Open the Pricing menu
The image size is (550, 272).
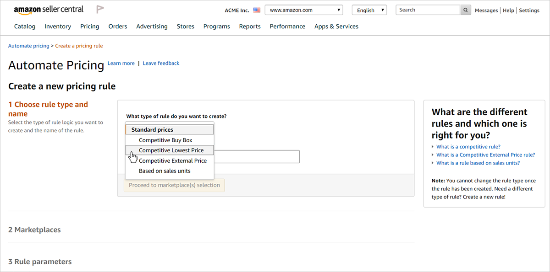pyautogui.click(x=89, y=26)
